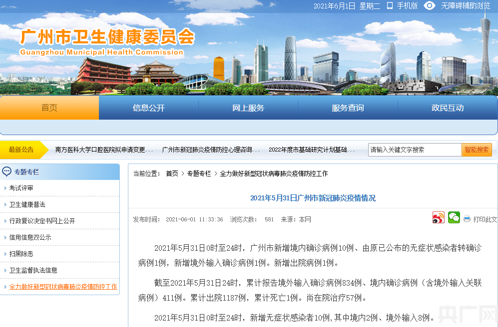Click the 南方医科大学口腔医院 announcement link
The width and height of the screenshot is (498, 327).
pyautogui.click(x=104, y=150)
